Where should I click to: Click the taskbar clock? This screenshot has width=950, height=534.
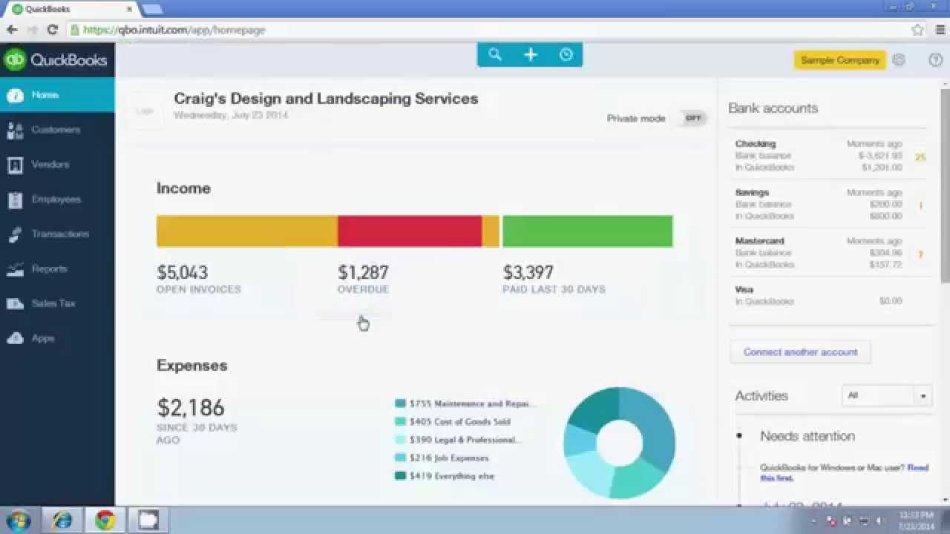(x=917, y=520)
